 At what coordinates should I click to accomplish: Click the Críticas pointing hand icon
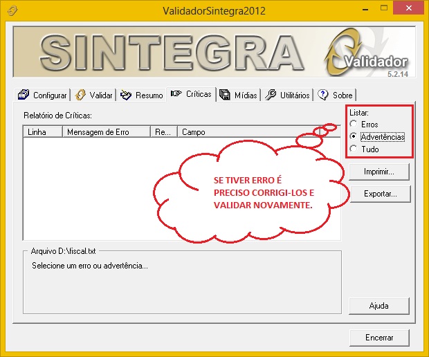176,94
